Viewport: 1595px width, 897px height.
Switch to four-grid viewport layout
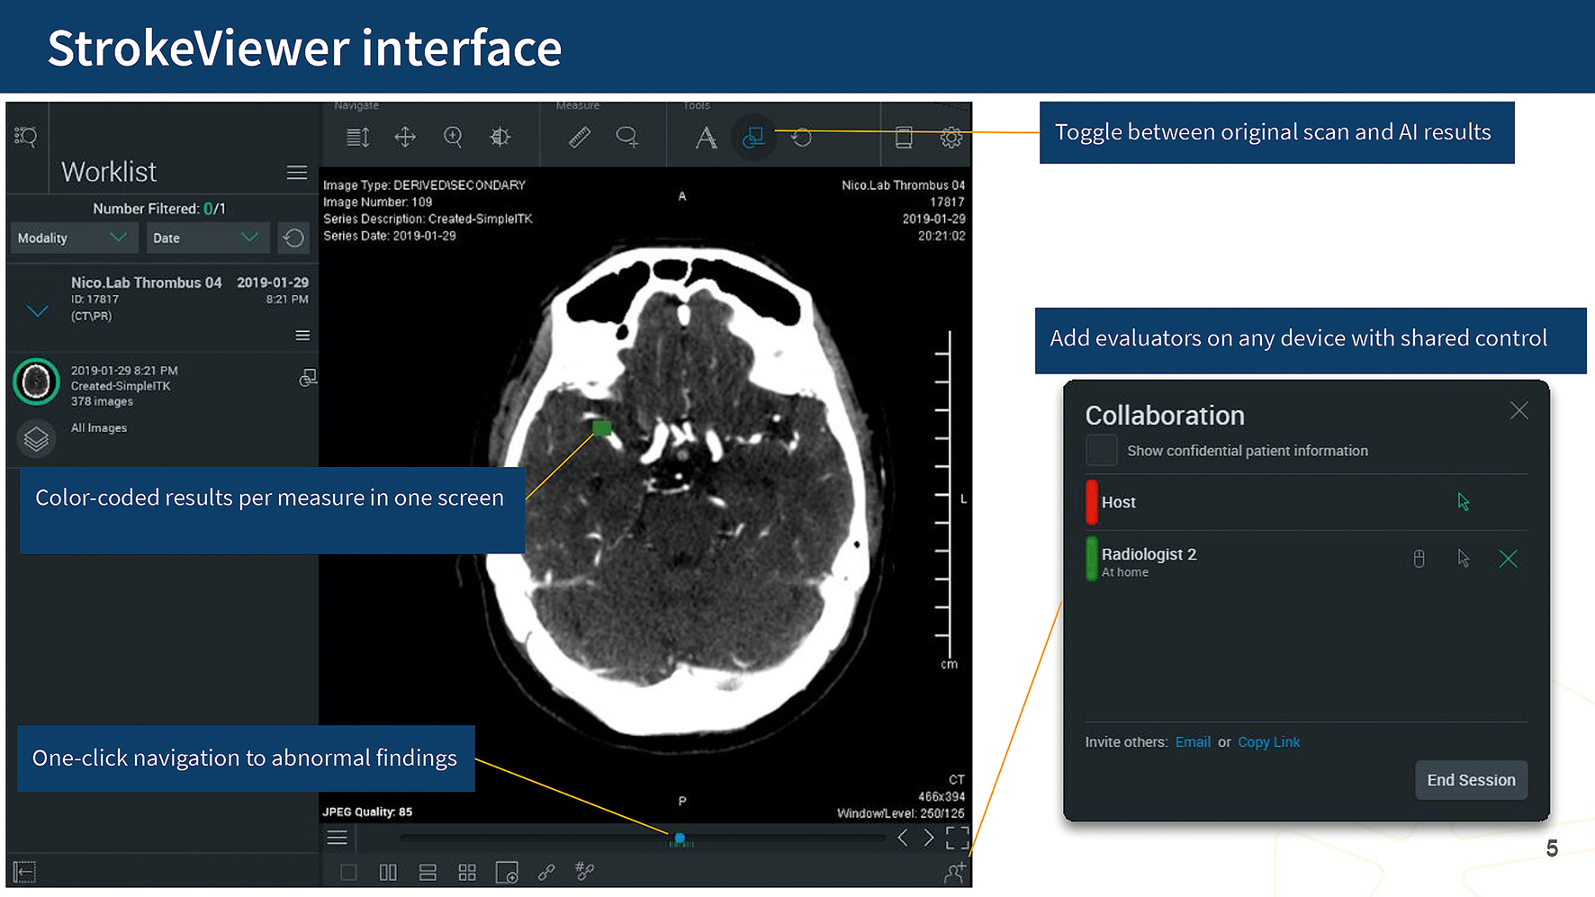pos(467,872)
